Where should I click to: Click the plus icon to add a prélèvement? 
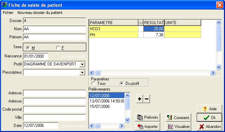tap(140, 99)
